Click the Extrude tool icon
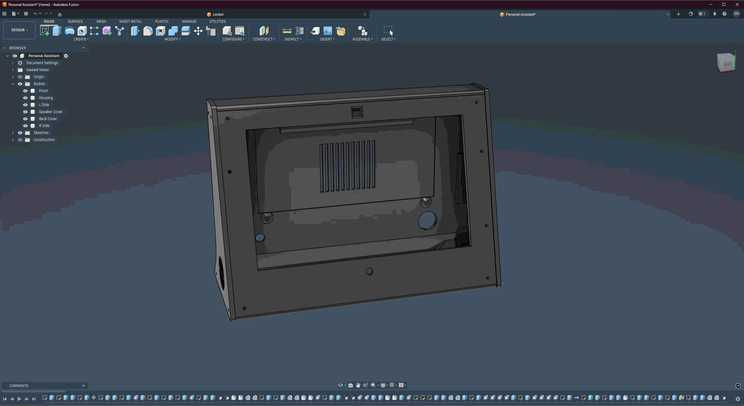 click(x=57, y=31)
